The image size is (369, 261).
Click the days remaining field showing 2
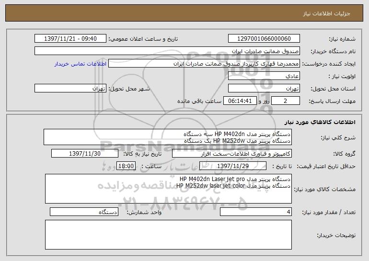tap(286, 101)
